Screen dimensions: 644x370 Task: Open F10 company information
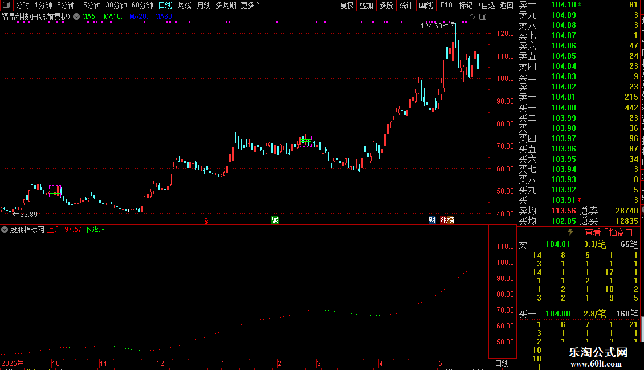[446, 5]
